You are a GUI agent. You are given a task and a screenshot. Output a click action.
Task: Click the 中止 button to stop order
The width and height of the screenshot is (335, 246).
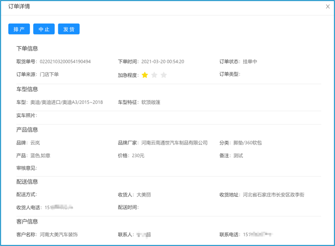click(x=44, y=29)
